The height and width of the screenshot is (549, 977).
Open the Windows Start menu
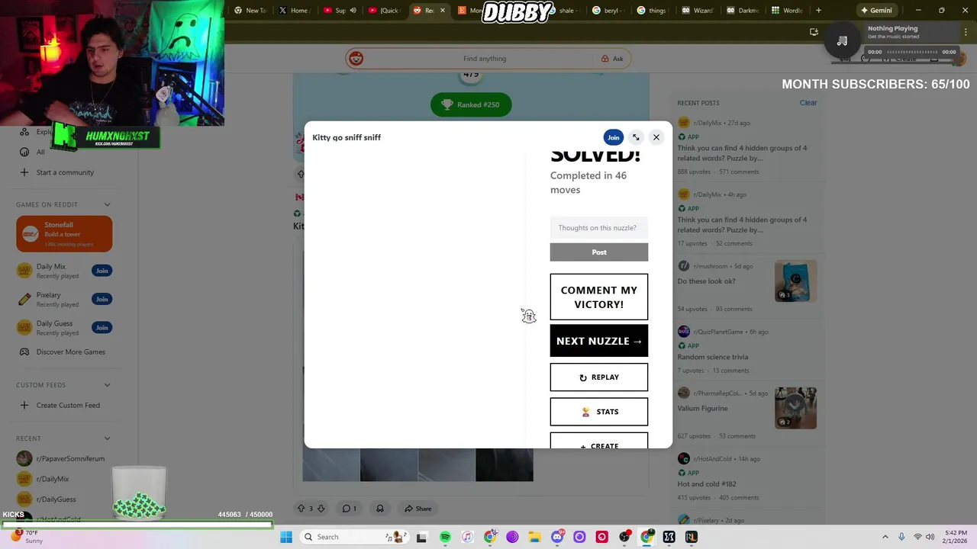click(286, 537)
